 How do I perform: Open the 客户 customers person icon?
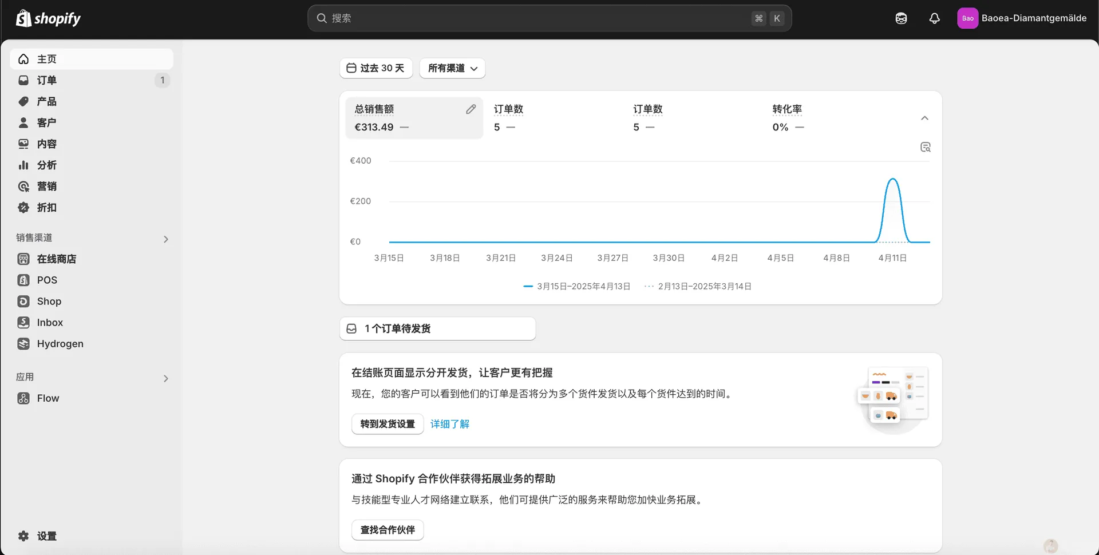tap(23, 122)
